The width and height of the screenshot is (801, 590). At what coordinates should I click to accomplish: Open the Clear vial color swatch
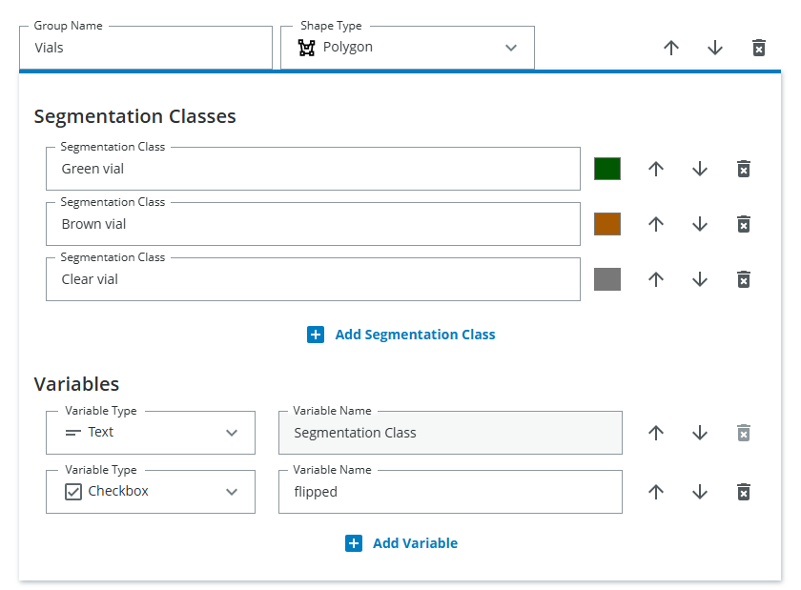tap(607, 279)
